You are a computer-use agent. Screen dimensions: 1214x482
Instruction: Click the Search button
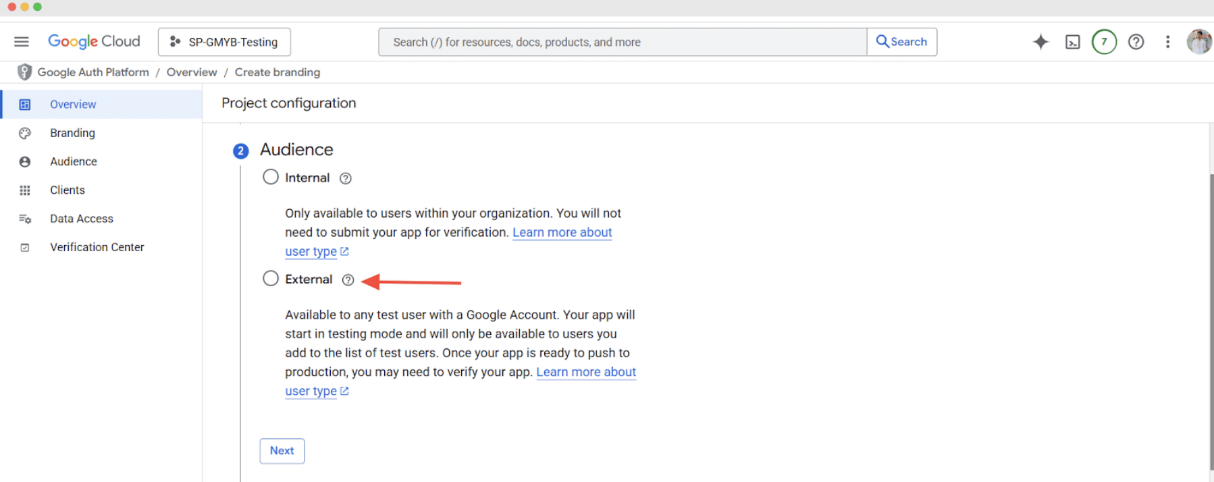point(902,42)
